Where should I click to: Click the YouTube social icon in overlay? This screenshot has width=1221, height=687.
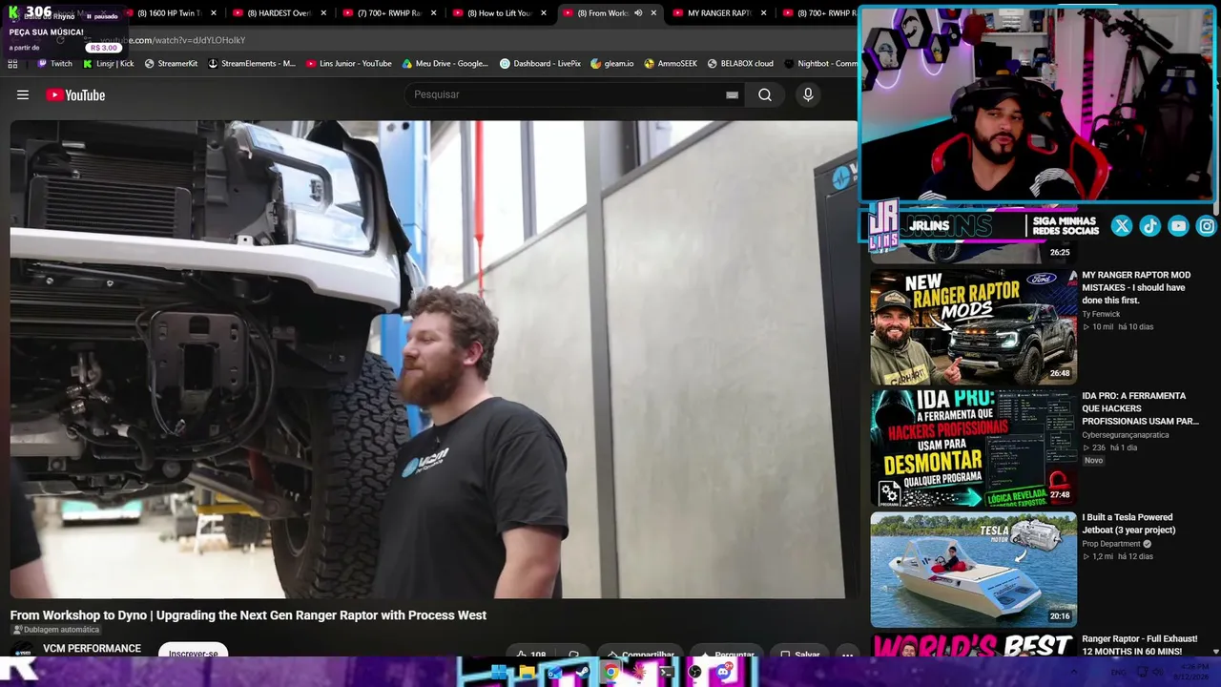[1179, 226]
